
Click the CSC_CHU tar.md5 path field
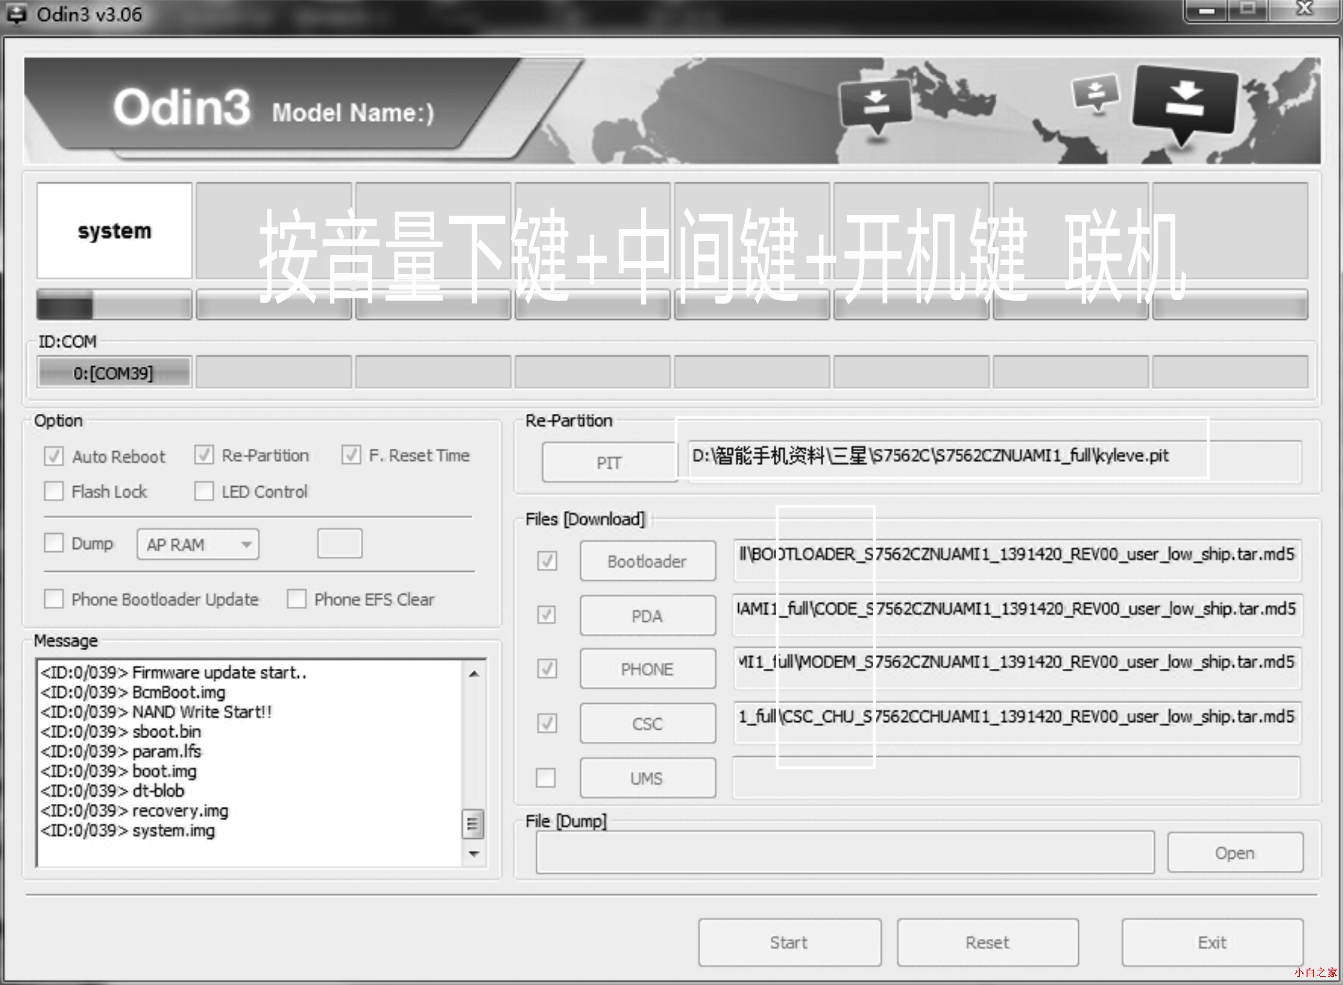pos(1017,723)
